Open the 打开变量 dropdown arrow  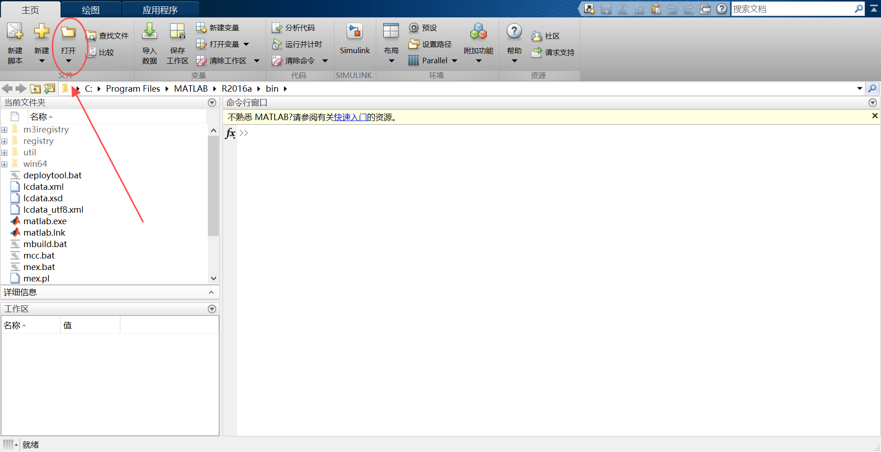point(246,44)
